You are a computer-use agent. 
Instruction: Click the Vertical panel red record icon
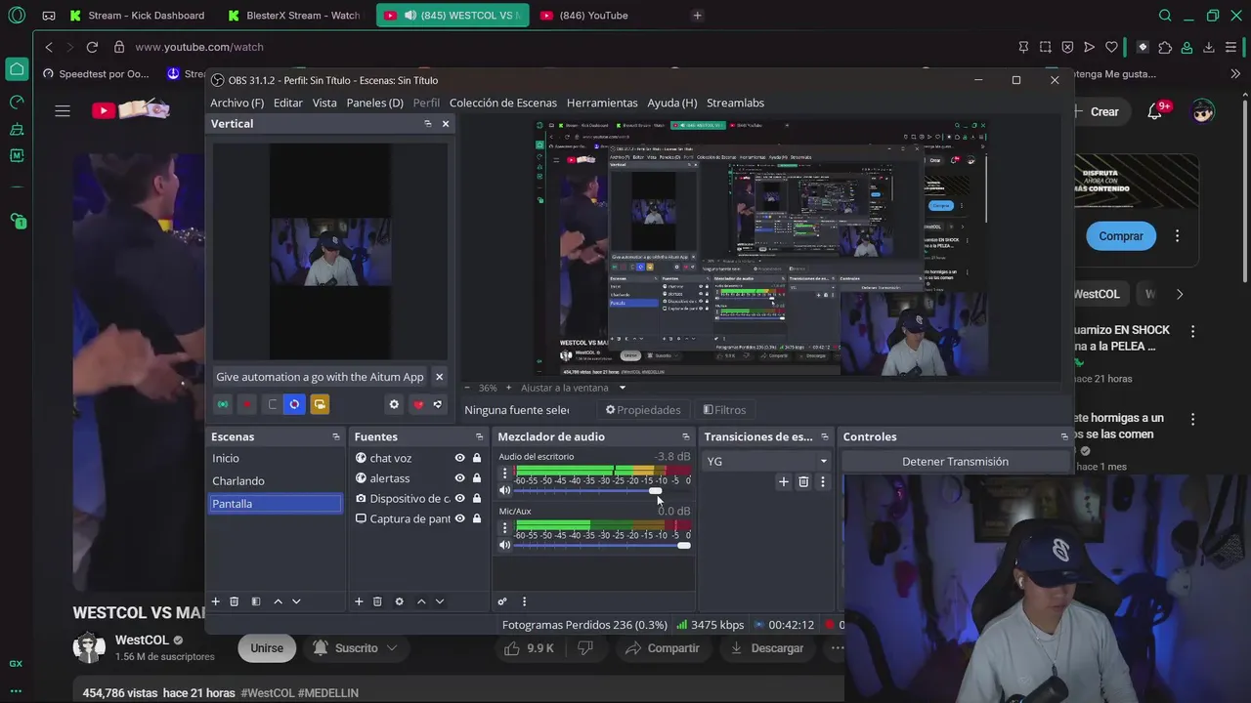click(x=247, y=404)
